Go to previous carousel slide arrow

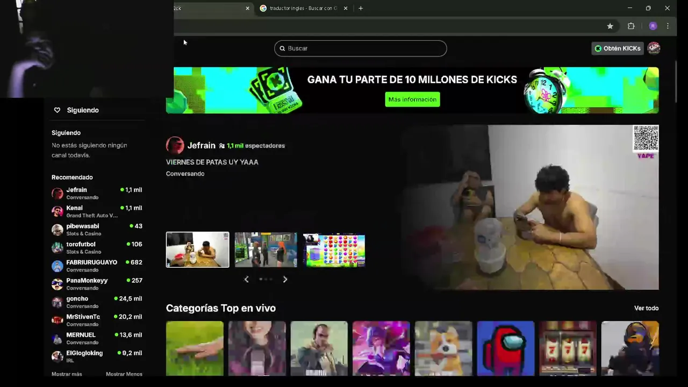[x=246, y=279]
